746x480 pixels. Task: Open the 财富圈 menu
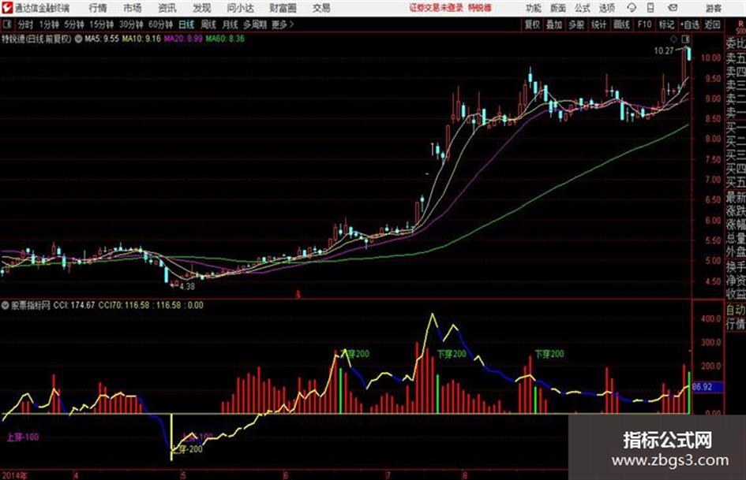[x=283, y=8]
